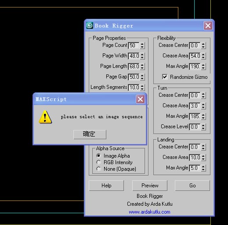Click the Page Width value field
This screenshot has height=225, width=228.
point(134,56)
